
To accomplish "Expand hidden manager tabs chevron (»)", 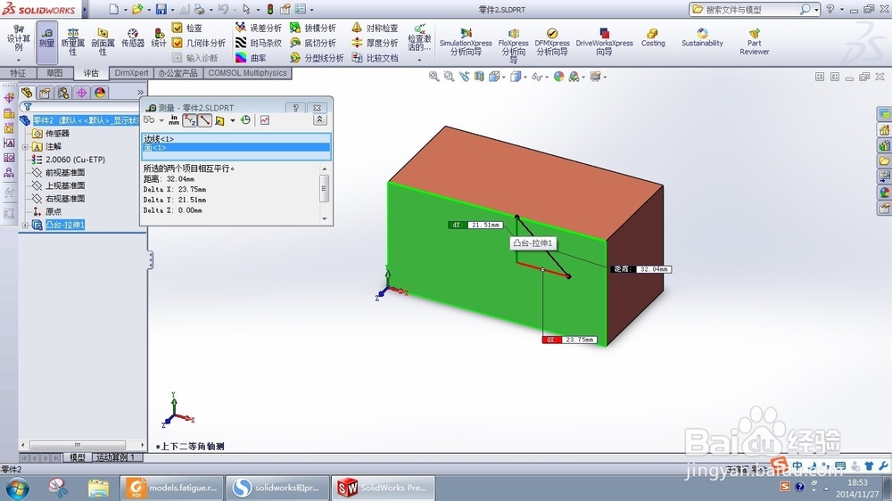I will (x=141, y=92).
